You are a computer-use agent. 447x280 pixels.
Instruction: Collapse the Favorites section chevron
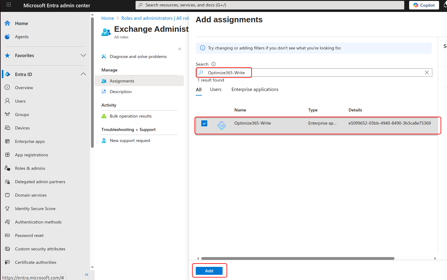[83, 55]
